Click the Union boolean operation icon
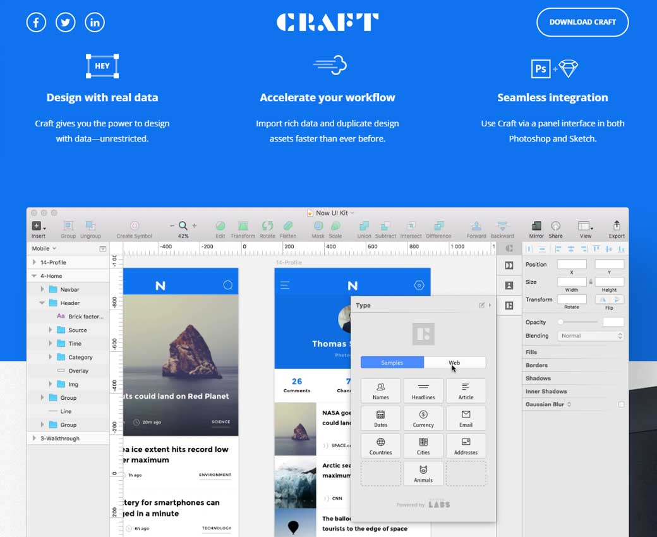Viewport: 657px width, 537px height. coord(364,226)
